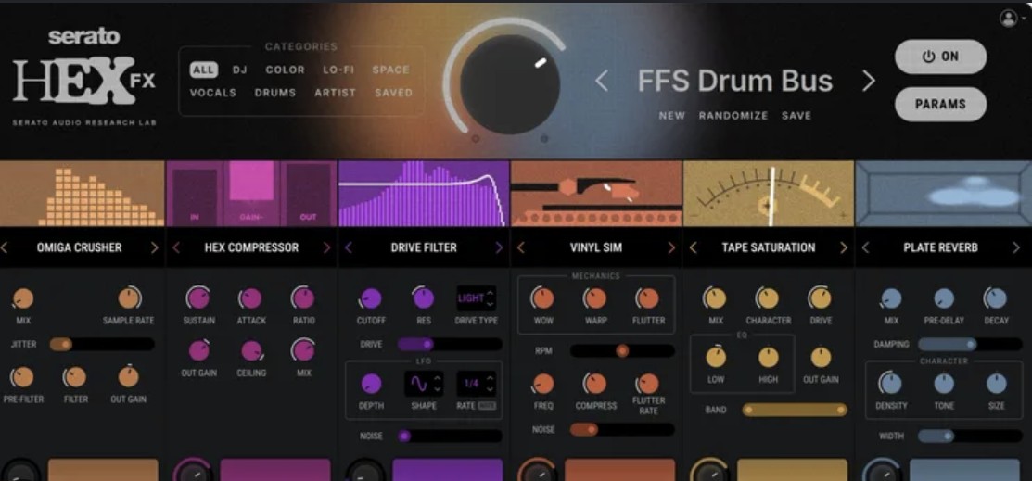The image size is (1032, 481).
Task: Switch TAPE SATURATION to next effect
Action: point(844,247)
